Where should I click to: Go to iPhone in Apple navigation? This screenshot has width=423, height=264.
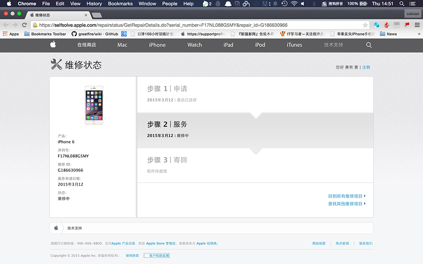pos(157,45)
